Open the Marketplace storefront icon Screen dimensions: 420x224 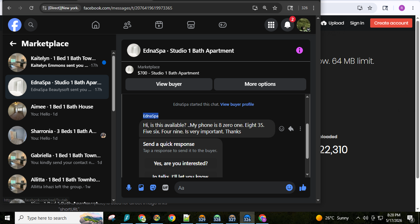click(x=191, y=25)
